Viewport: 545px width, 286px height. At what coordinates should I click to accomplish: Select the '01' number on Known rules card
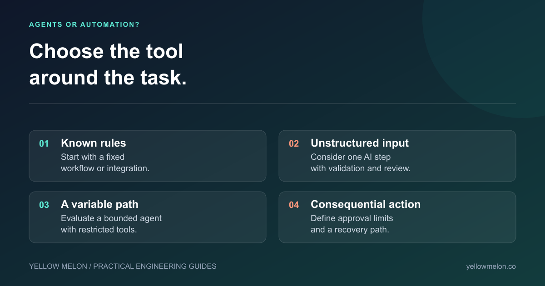tap(44, 144)
